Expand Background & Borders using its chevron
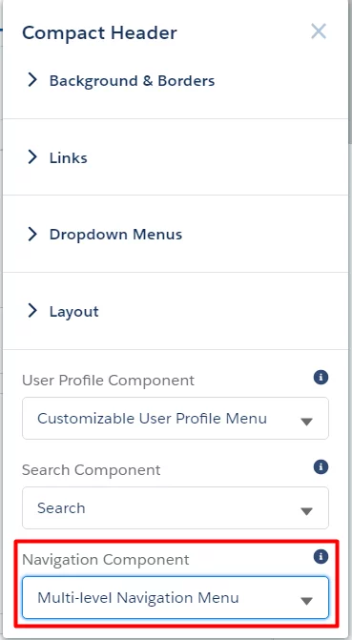Screen dimensions: 352x640 (32, 80)
